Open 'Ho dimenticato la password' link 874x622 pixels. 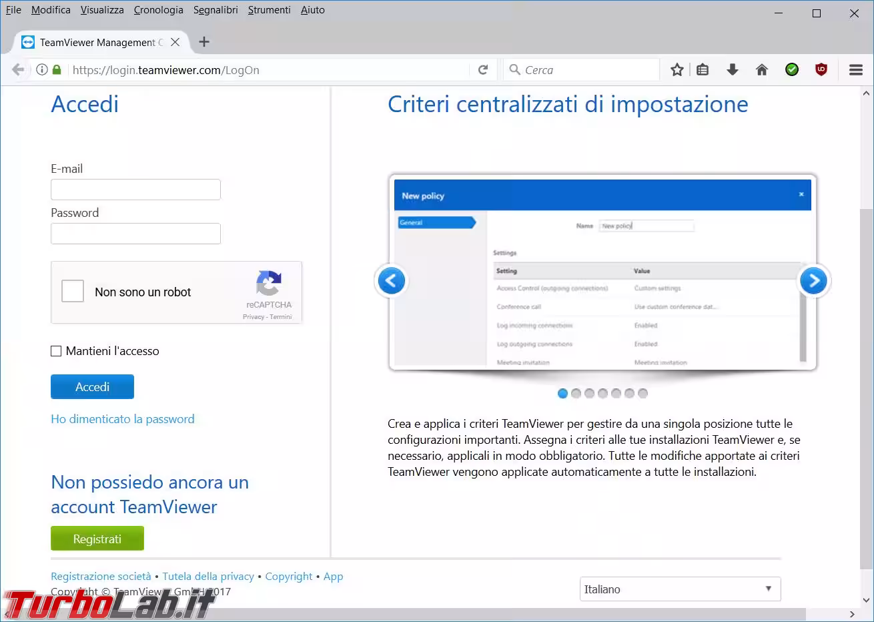coord(123,419)
